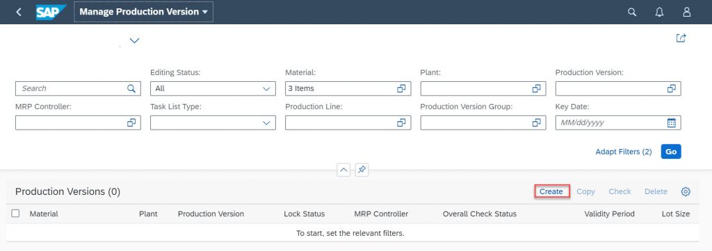
Task: Open the Manage Production Version menu
Action: coord(143,12)
